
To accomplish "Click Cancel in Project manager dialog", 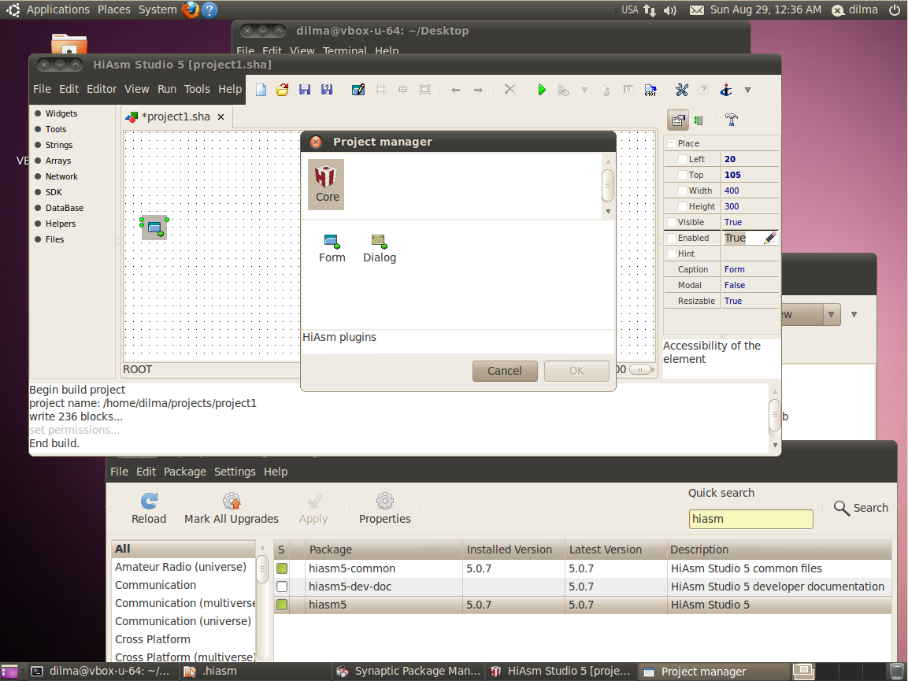I will 505,371.
